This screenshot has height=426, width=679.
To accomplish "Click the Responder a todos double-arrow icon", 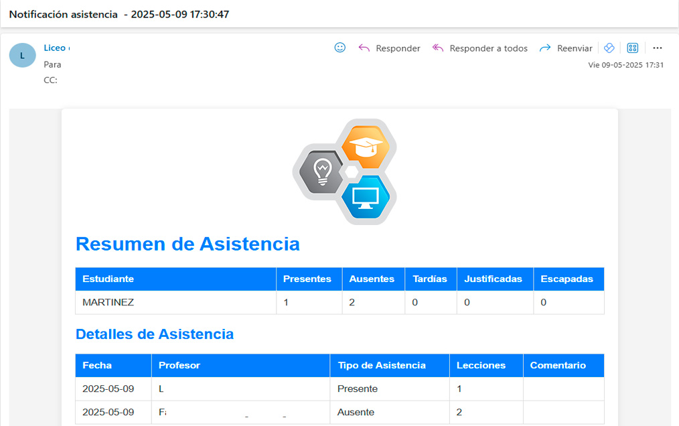I will point(439,48).
